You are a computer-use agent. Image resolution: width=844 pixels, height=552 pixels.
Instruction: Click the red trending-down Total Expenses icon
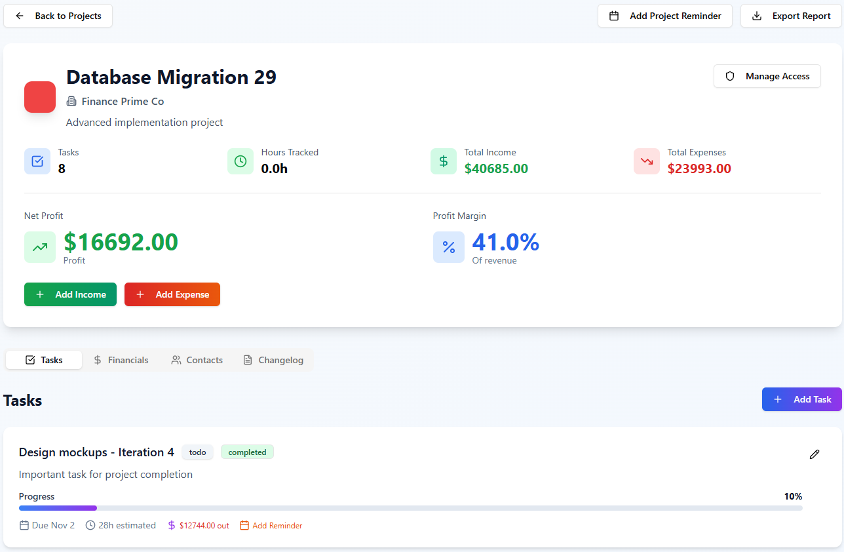(x=647, y=161)
